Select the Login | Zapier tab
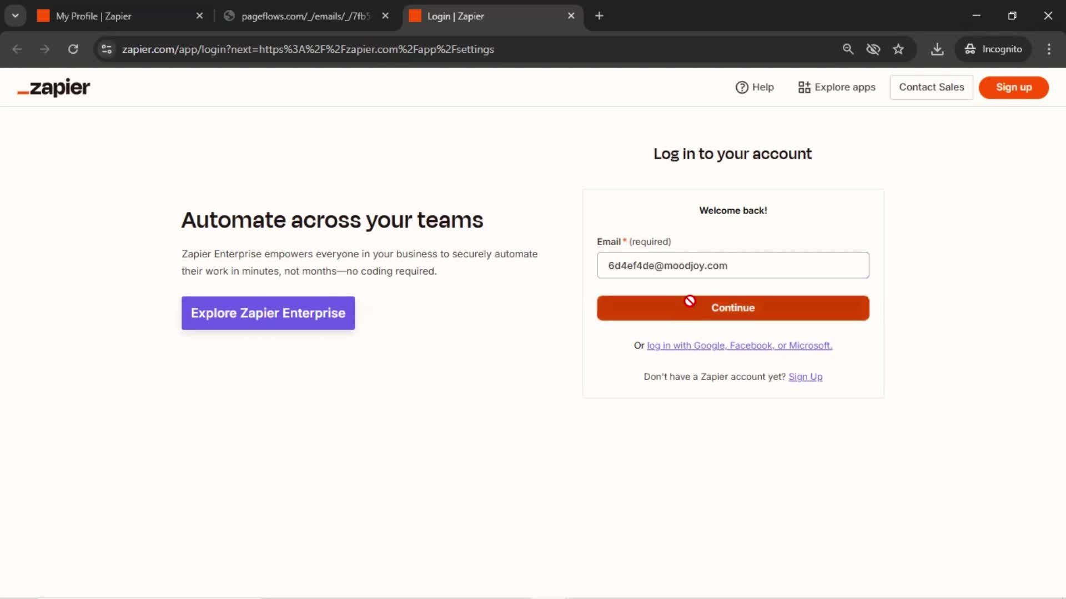The height and width of the screenshot is (599, 1066). point(491,16)
